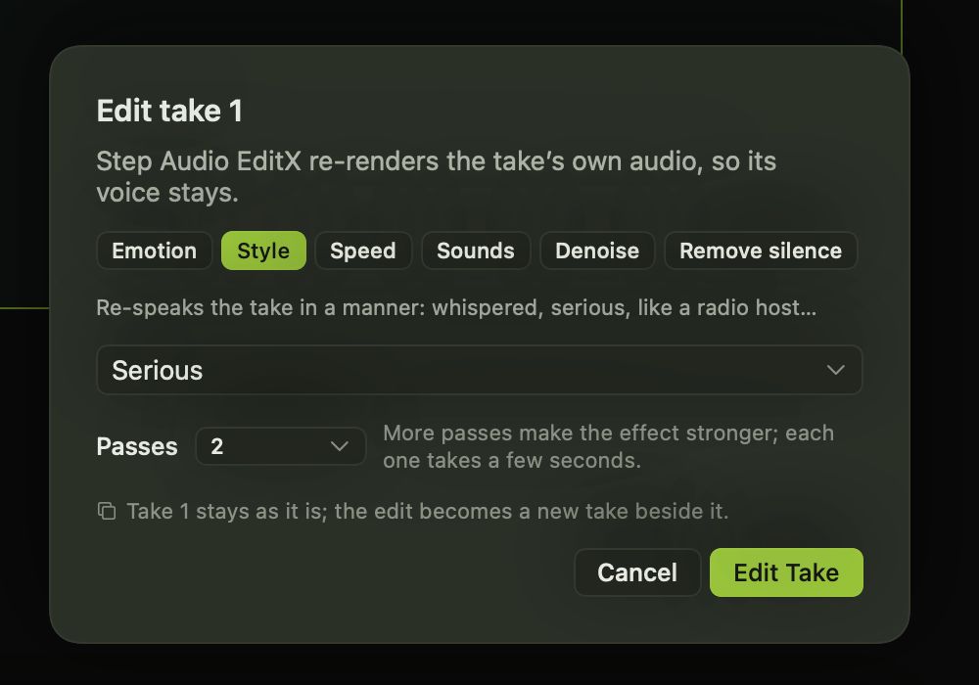This screenshot has width=979, height=685.
Task: Select the Style edit mode
Action: [263, 251]
